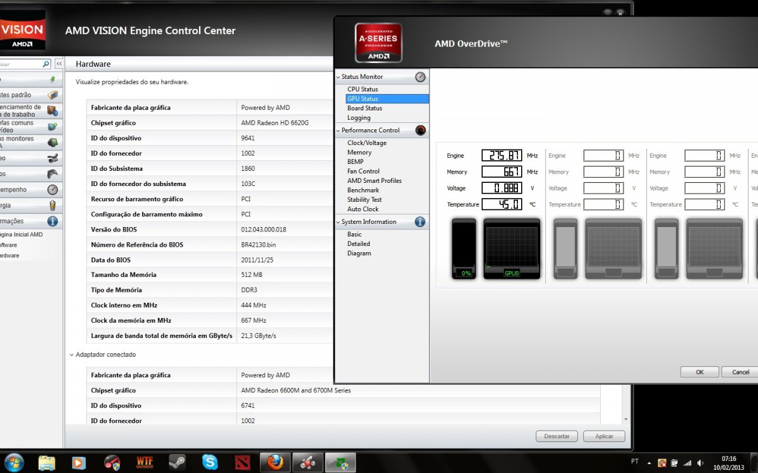Screen dimensions: 758x473
Task: Launch Dota 2 from the taskbar
Action: click(x=243, y=462)
